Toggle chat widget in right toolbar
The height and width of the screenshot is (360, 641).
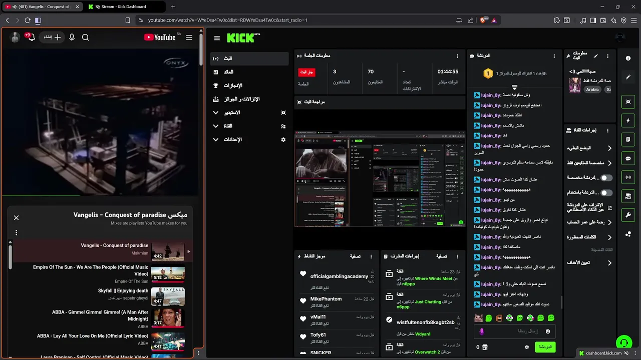tap(628, 158)
